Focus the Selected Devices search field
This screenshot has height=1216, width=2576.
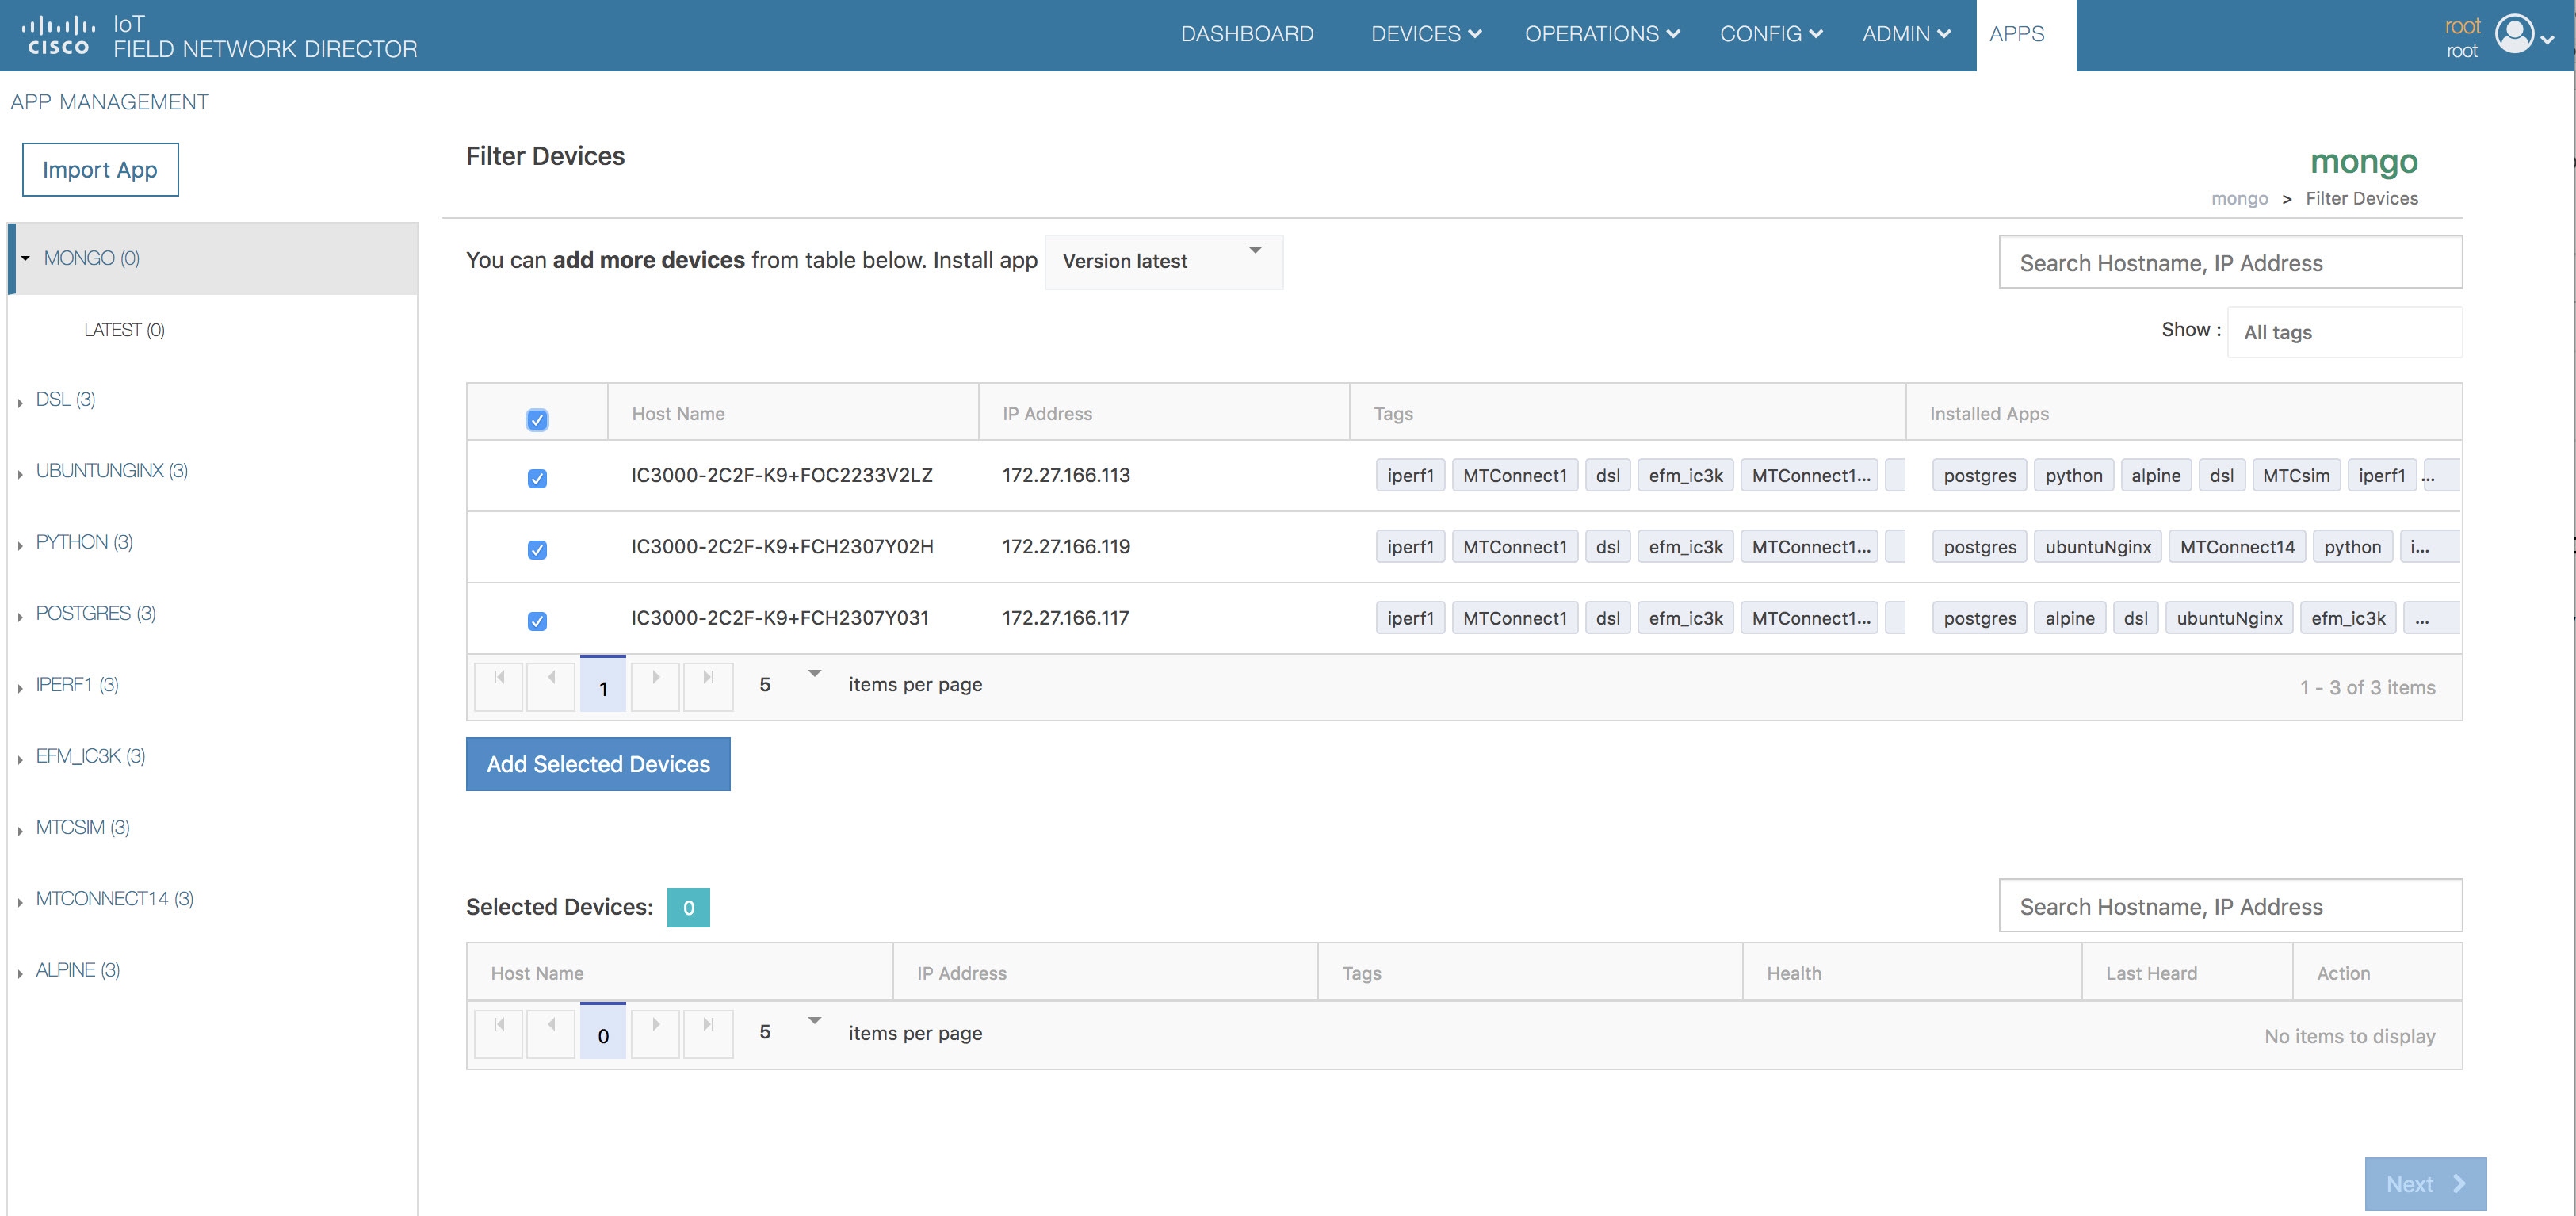coord(2230,906)
